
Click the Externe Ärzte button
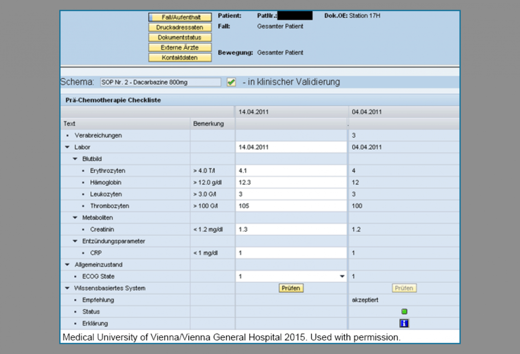(180, 48)
